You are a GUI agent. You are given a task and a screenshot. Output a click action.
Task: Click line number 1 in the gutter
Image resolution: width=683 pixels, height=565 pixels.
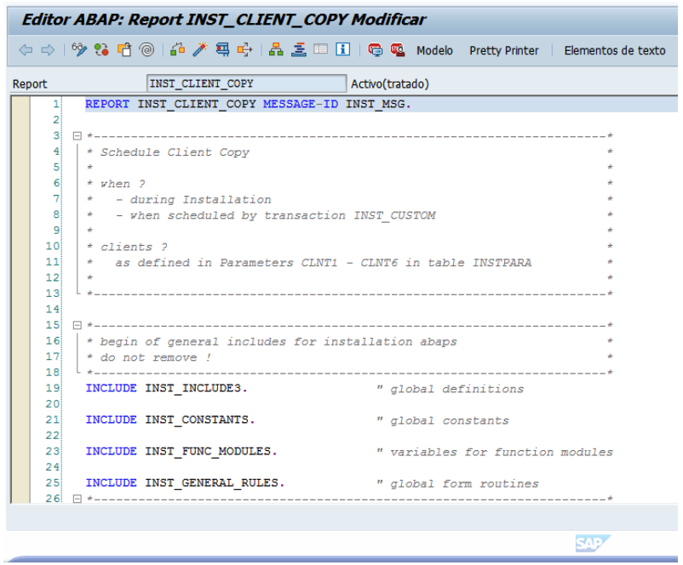(x=55, y=104)
